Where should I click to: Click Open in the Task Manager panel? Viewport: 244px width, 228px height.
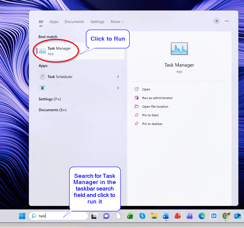click(146, 89)
